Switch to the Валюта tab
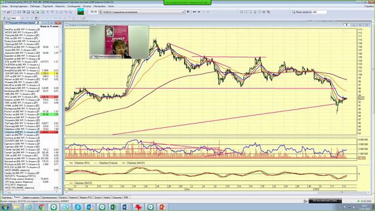This screenshot has width=375, height=211. (63, 198)
